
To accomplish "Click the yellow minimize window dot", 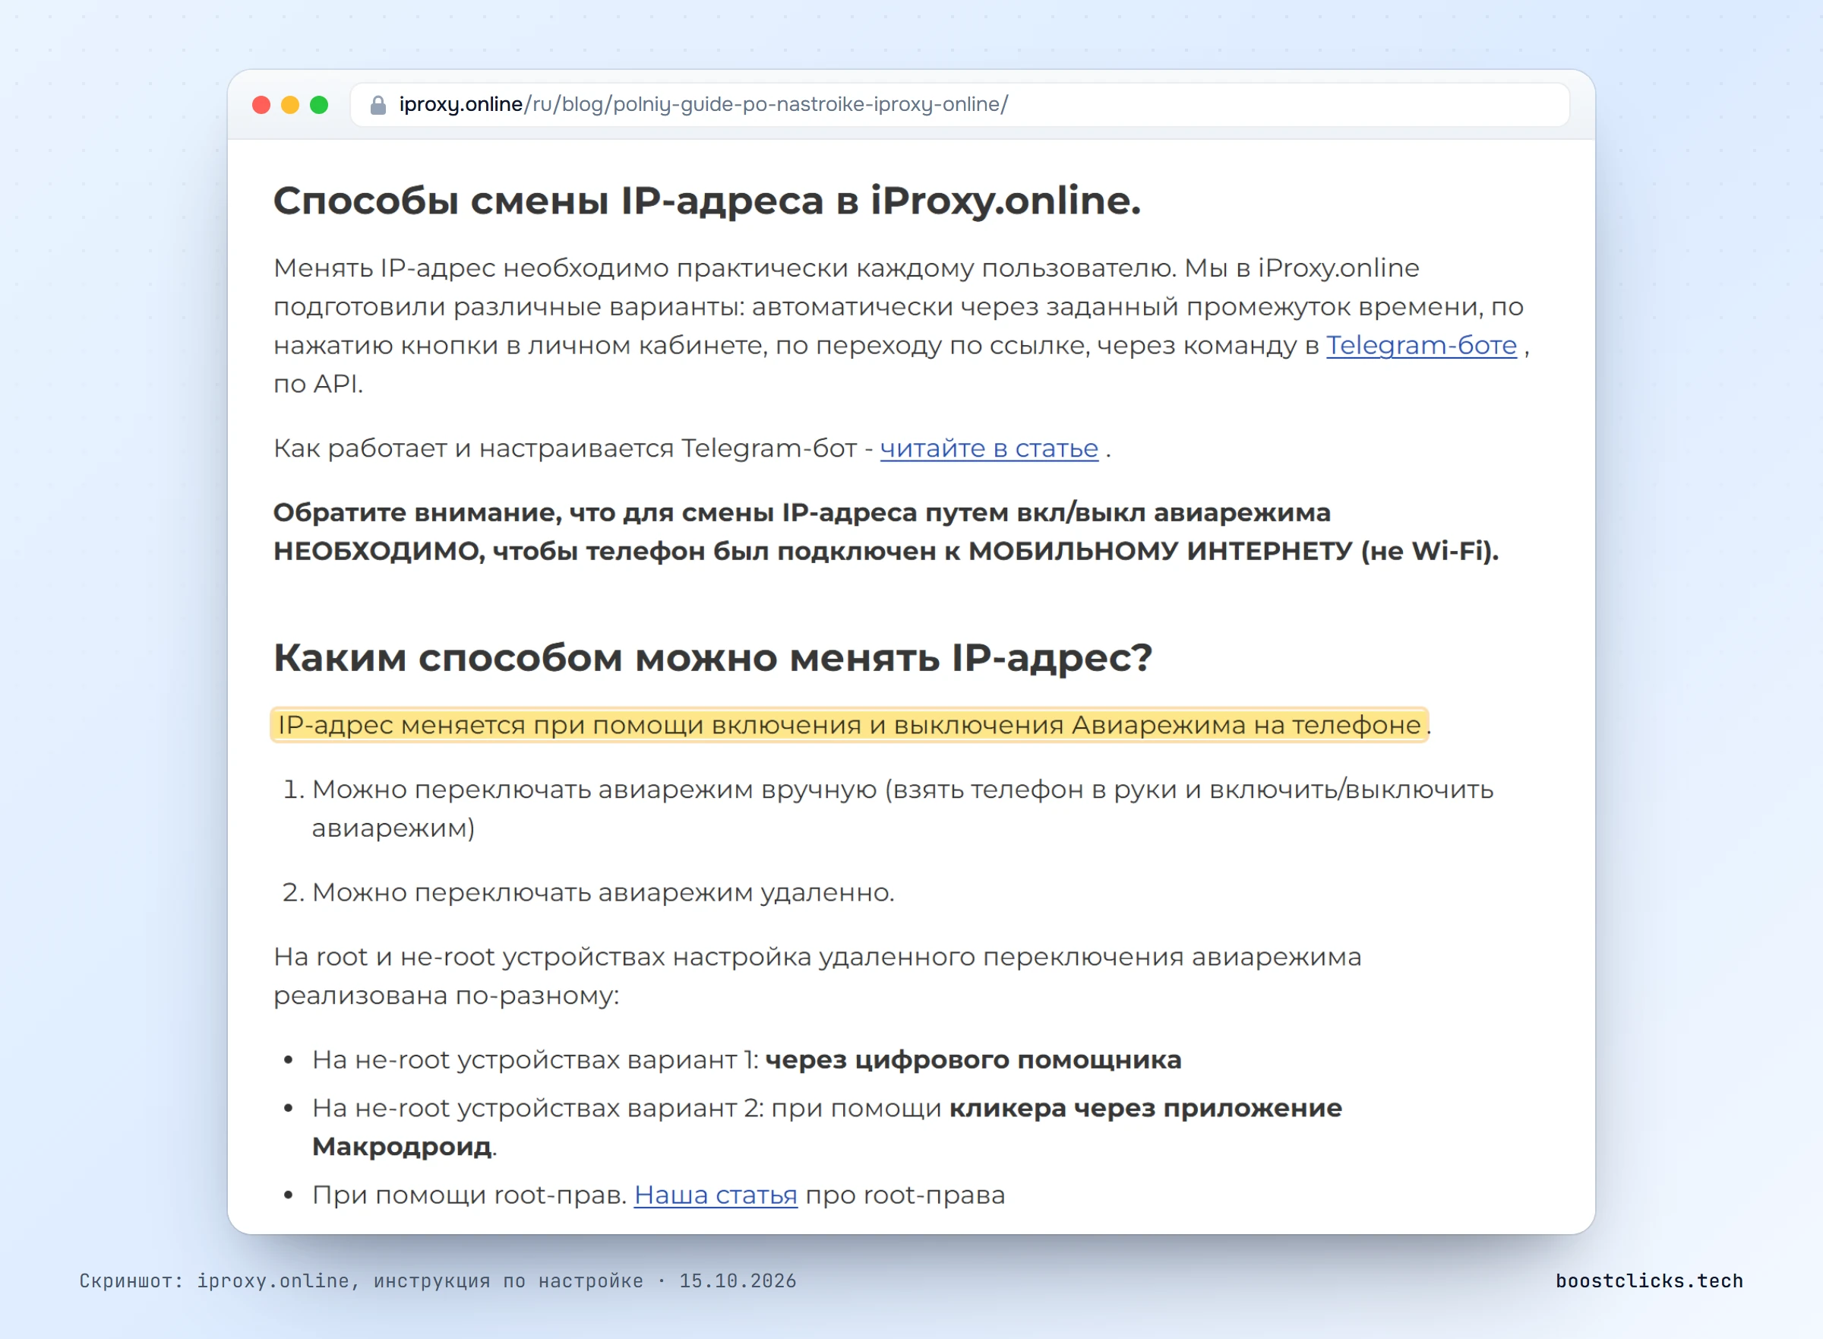I will [290, 105].
